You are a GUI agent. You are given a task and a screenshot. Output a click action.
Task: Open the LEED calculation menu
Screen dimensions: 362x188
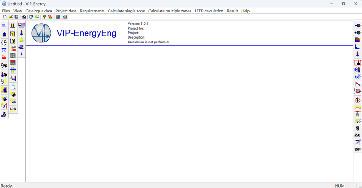[x=209, y=11]
